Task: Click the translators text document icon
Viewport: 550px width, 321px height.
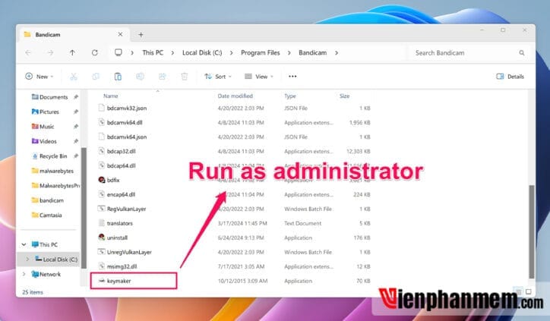Action: (x=101, y=223)
